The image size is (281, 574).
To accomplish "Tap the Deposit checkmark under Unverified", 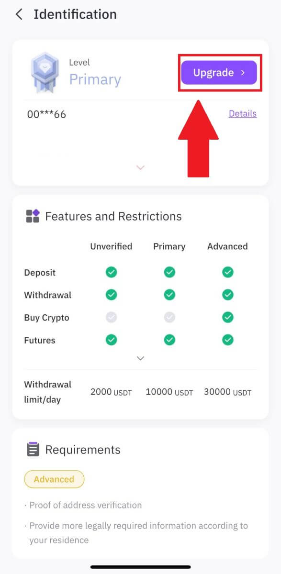I will [111, 272].
